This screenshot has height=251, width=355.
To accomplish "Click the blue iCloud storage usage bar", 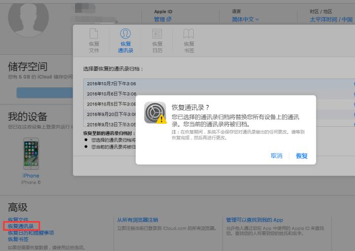I will point(45,93).
